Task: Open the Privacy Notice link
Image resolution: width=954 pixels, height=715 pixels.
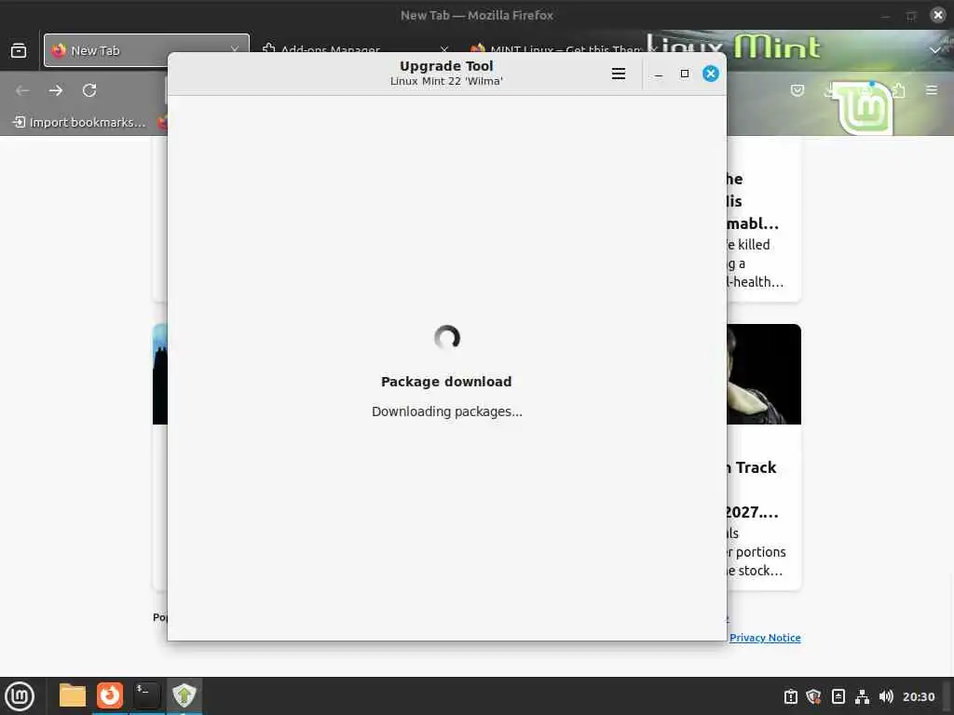Action: click(765, 638)
